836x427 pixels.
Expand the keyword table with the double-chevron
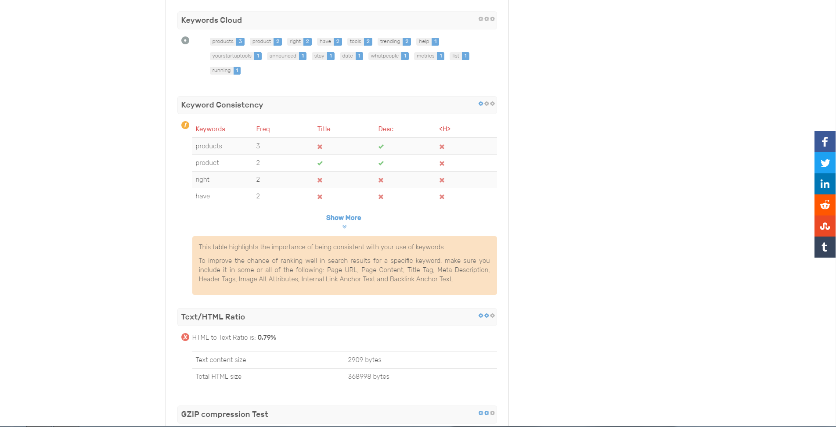pos(344,227)
